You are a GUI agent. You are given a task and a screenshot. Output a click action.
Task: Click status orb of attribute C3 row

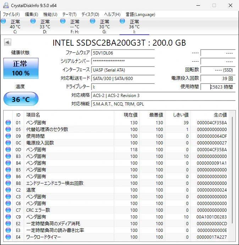pos(8,196)
